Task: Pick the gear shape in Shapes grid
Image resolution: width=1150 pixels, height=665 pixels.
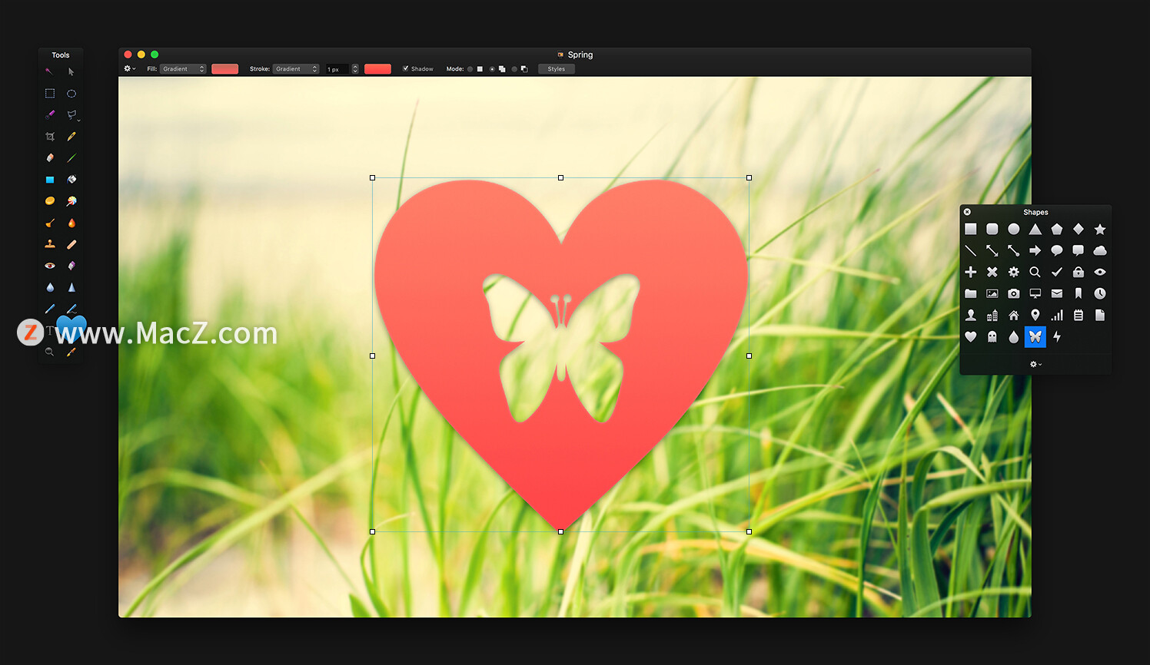Action: [x=1014, y=272]
